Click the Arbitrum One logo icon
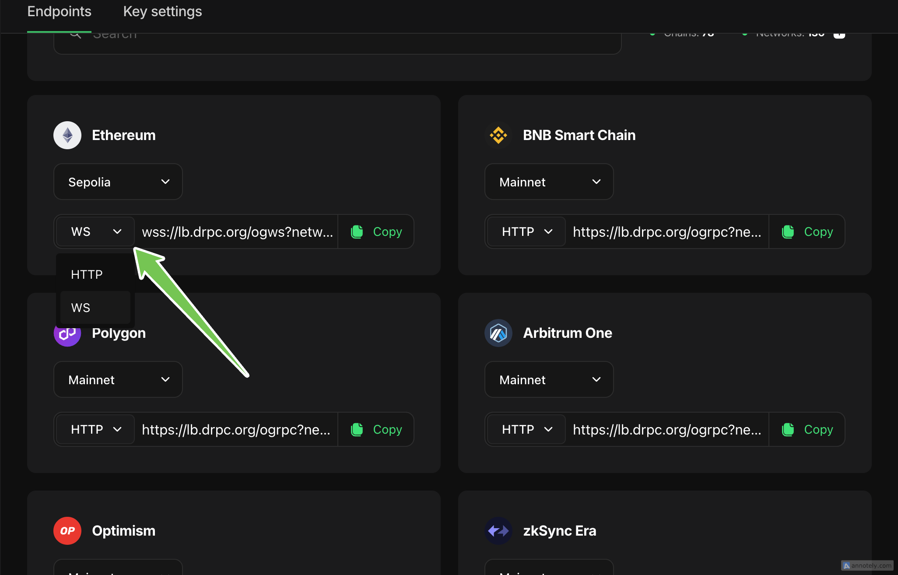The image size is (898, 575). (498, 333)
